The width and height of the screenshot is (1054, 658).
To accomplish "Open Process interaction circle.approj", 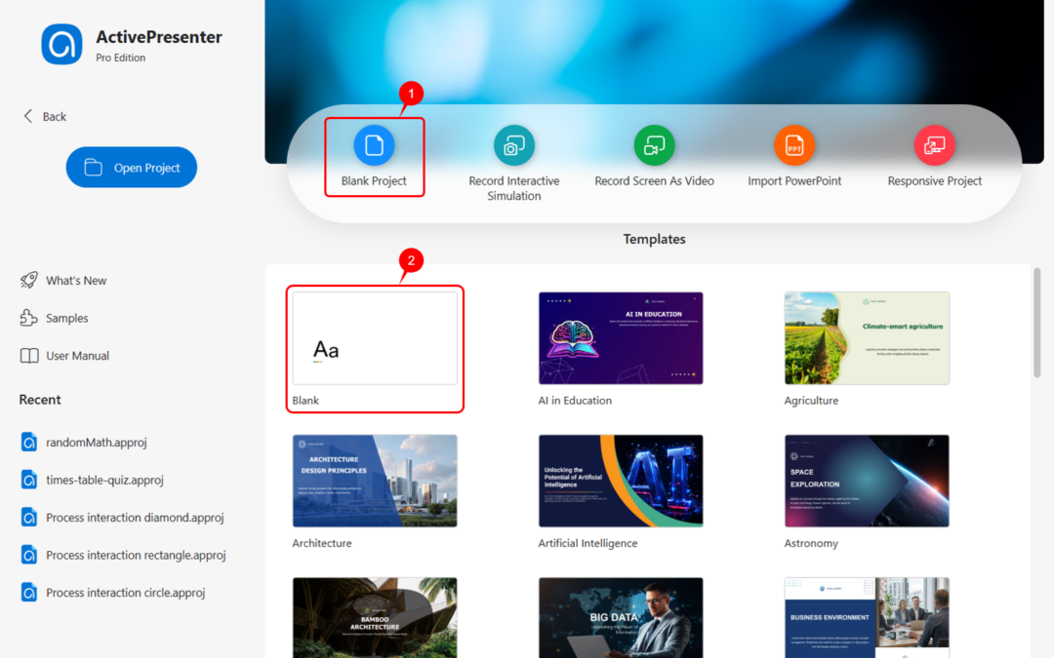I will tap(126, 592).
